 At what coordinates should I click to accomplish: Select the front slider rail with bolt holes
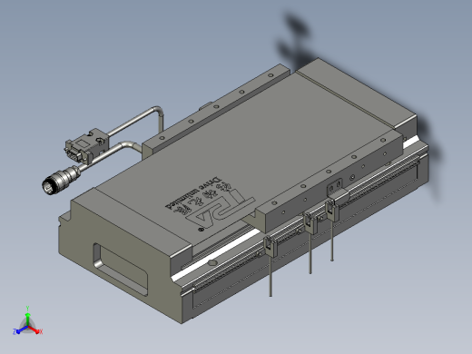click(329, 182)
